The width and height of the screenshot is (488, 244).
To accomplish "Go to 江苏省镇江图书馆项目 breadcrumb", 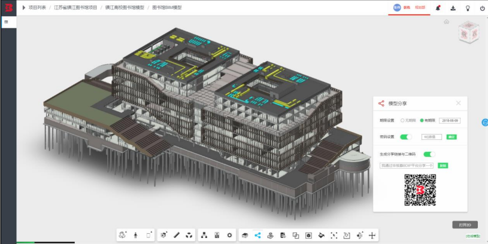I will [75, 8].
